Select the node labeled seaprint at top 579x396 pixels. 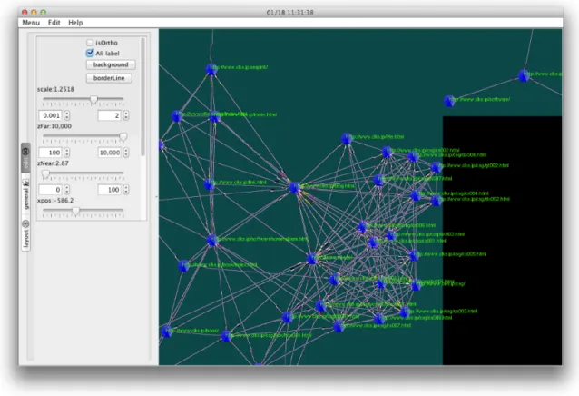[x=211, y=69]
